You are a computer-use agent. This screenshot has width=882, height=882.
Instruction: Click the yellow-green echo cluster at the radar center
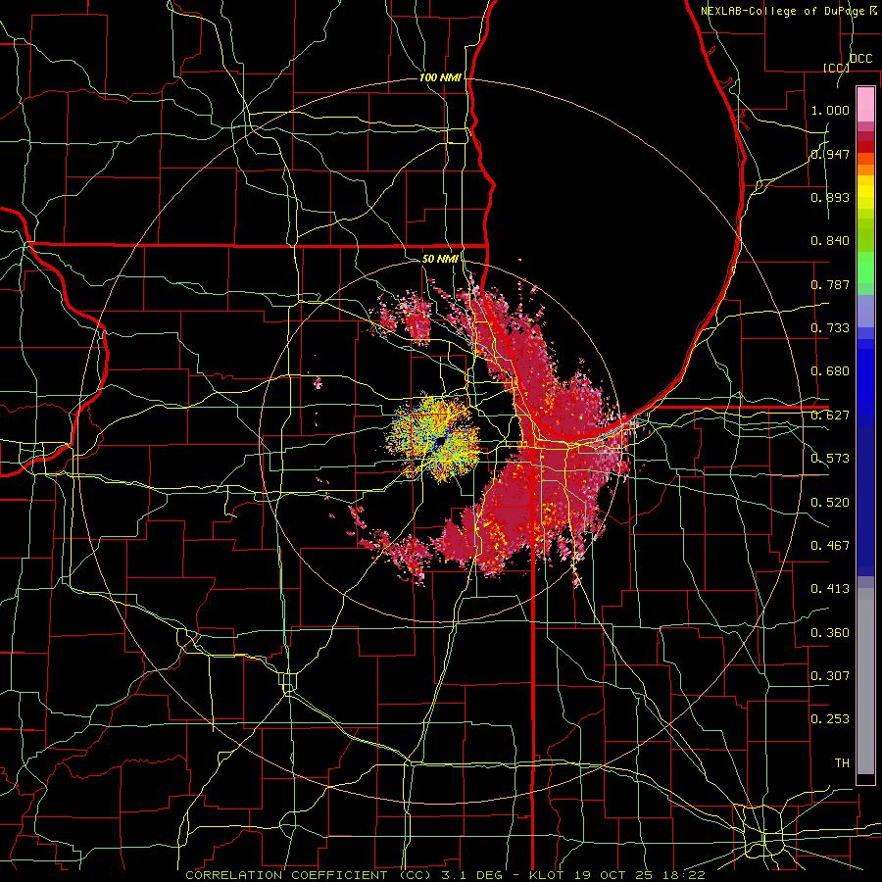click(434, 439)
